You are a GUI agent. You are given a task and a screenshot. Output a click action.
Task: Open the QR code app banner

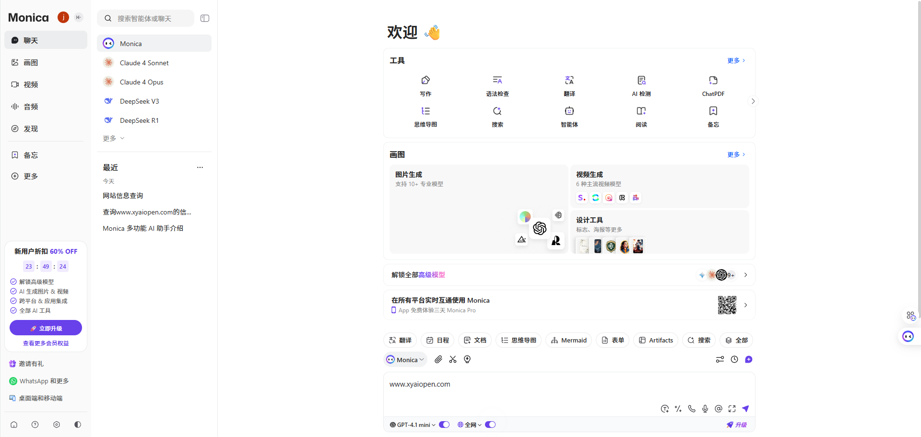point(569,305)
